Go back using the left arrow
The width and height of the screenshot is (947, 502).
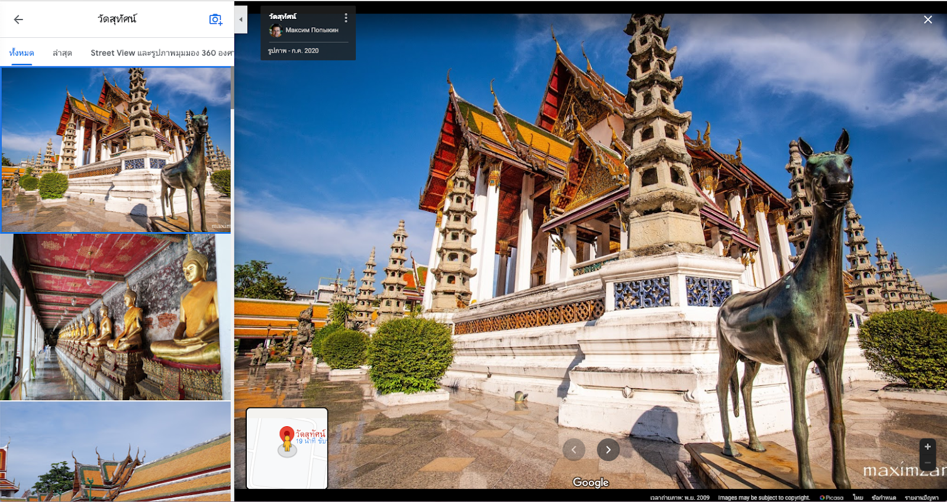(18, 20)
